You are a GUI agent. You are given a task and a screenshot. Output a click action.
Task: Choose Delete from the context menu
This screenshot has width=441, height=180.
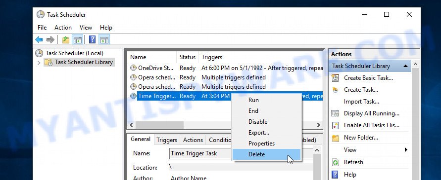tap(267, 154)
